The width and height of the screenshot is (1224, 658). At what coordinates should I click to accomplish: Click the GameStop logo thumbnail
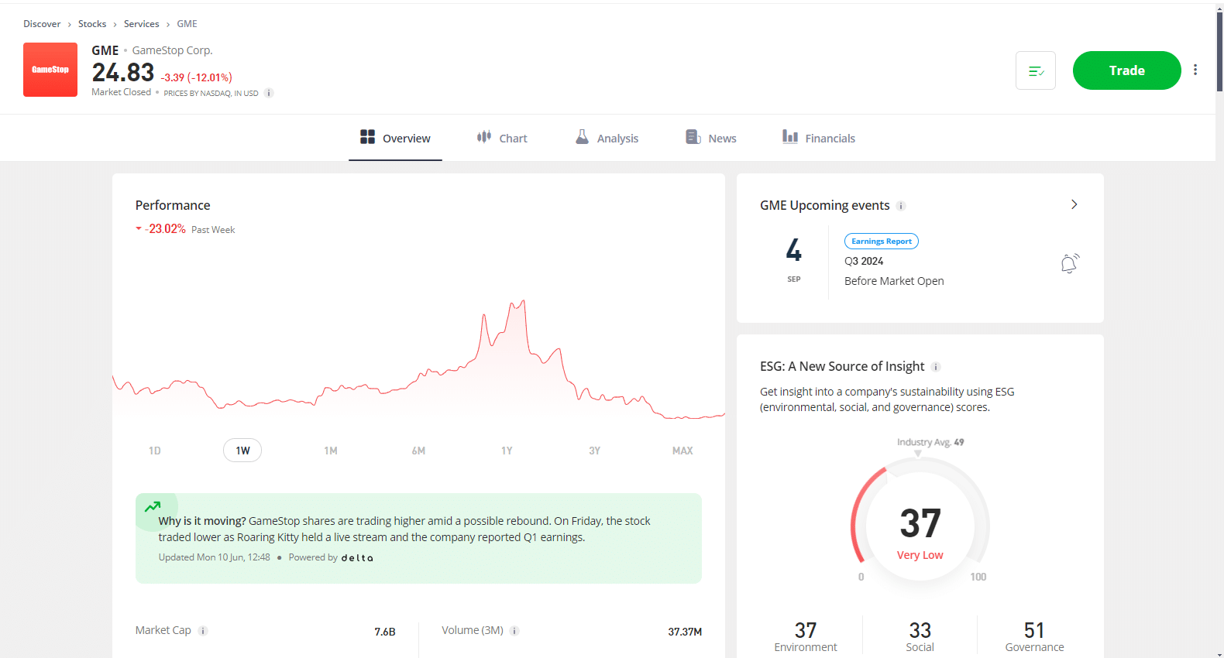point(50,70)
